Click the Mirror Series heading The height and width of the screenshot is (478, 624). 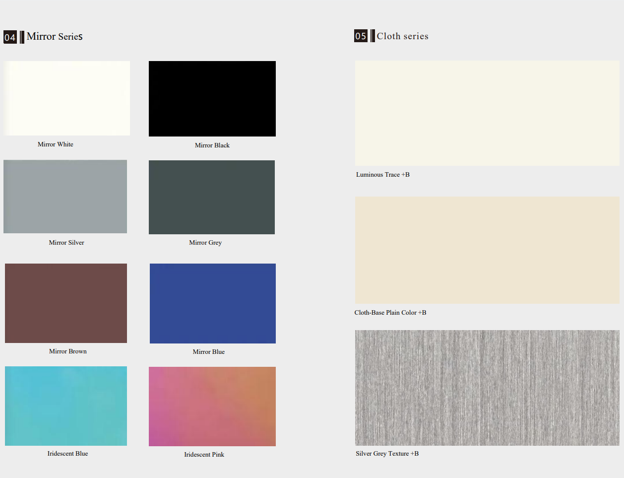[x=55, y=36]
